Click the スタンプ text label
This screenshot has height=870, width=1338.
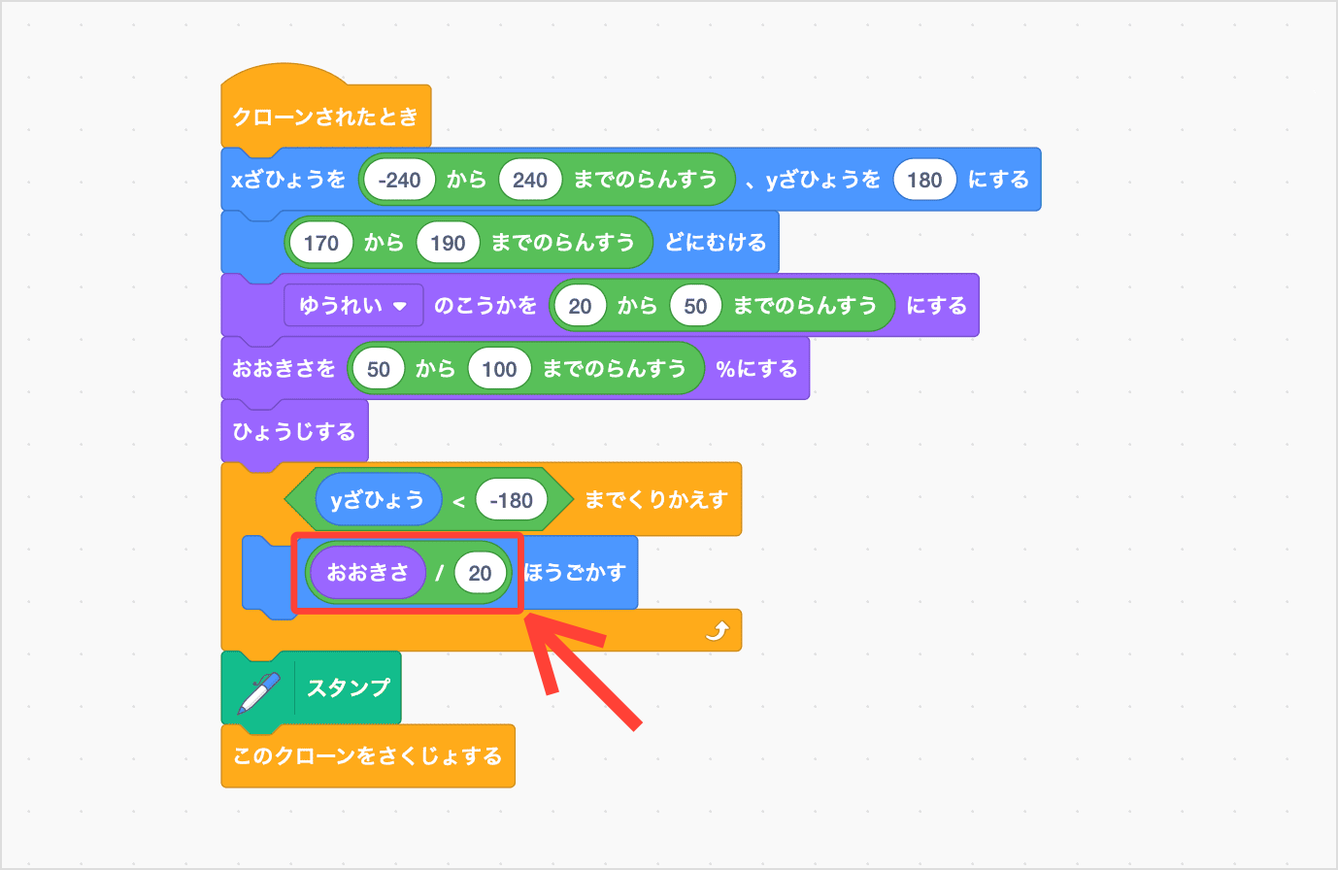pos(349,688)
